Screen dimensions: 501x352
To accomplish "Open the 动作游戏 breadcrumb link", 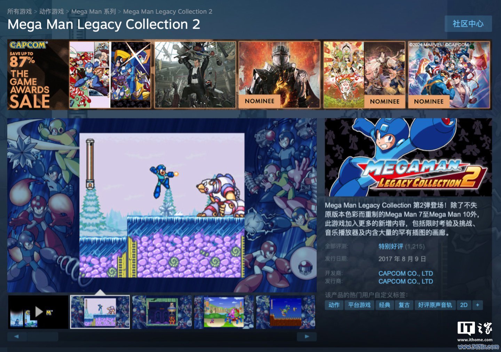I will tap(51, 11).
